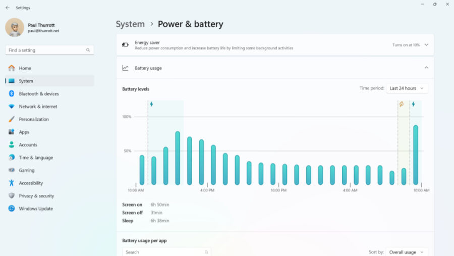Viewport: 454px width, 256px height.
Task: Click the Personalization paintbrush icon
Action: coord(11,119)
